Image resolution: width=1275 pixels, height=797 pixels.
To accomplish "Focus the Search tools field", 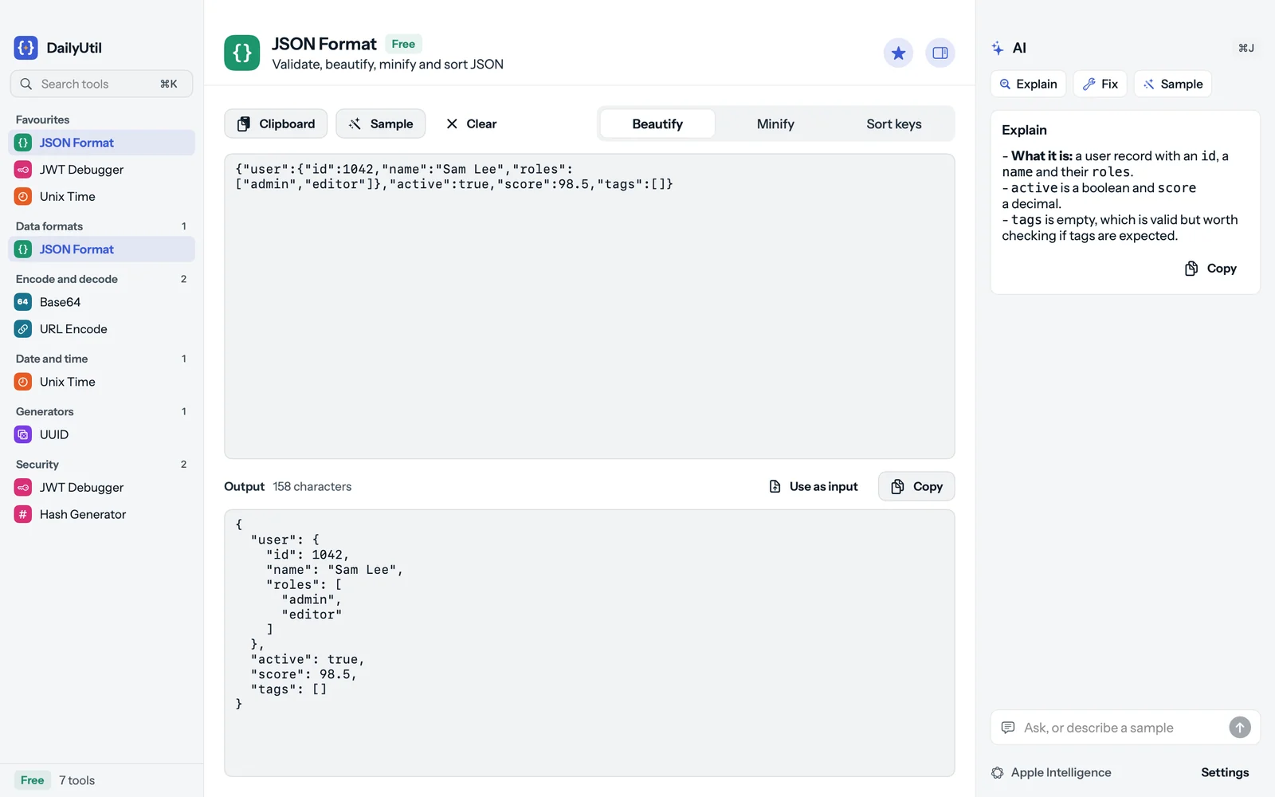I will [x=101, y=84].
